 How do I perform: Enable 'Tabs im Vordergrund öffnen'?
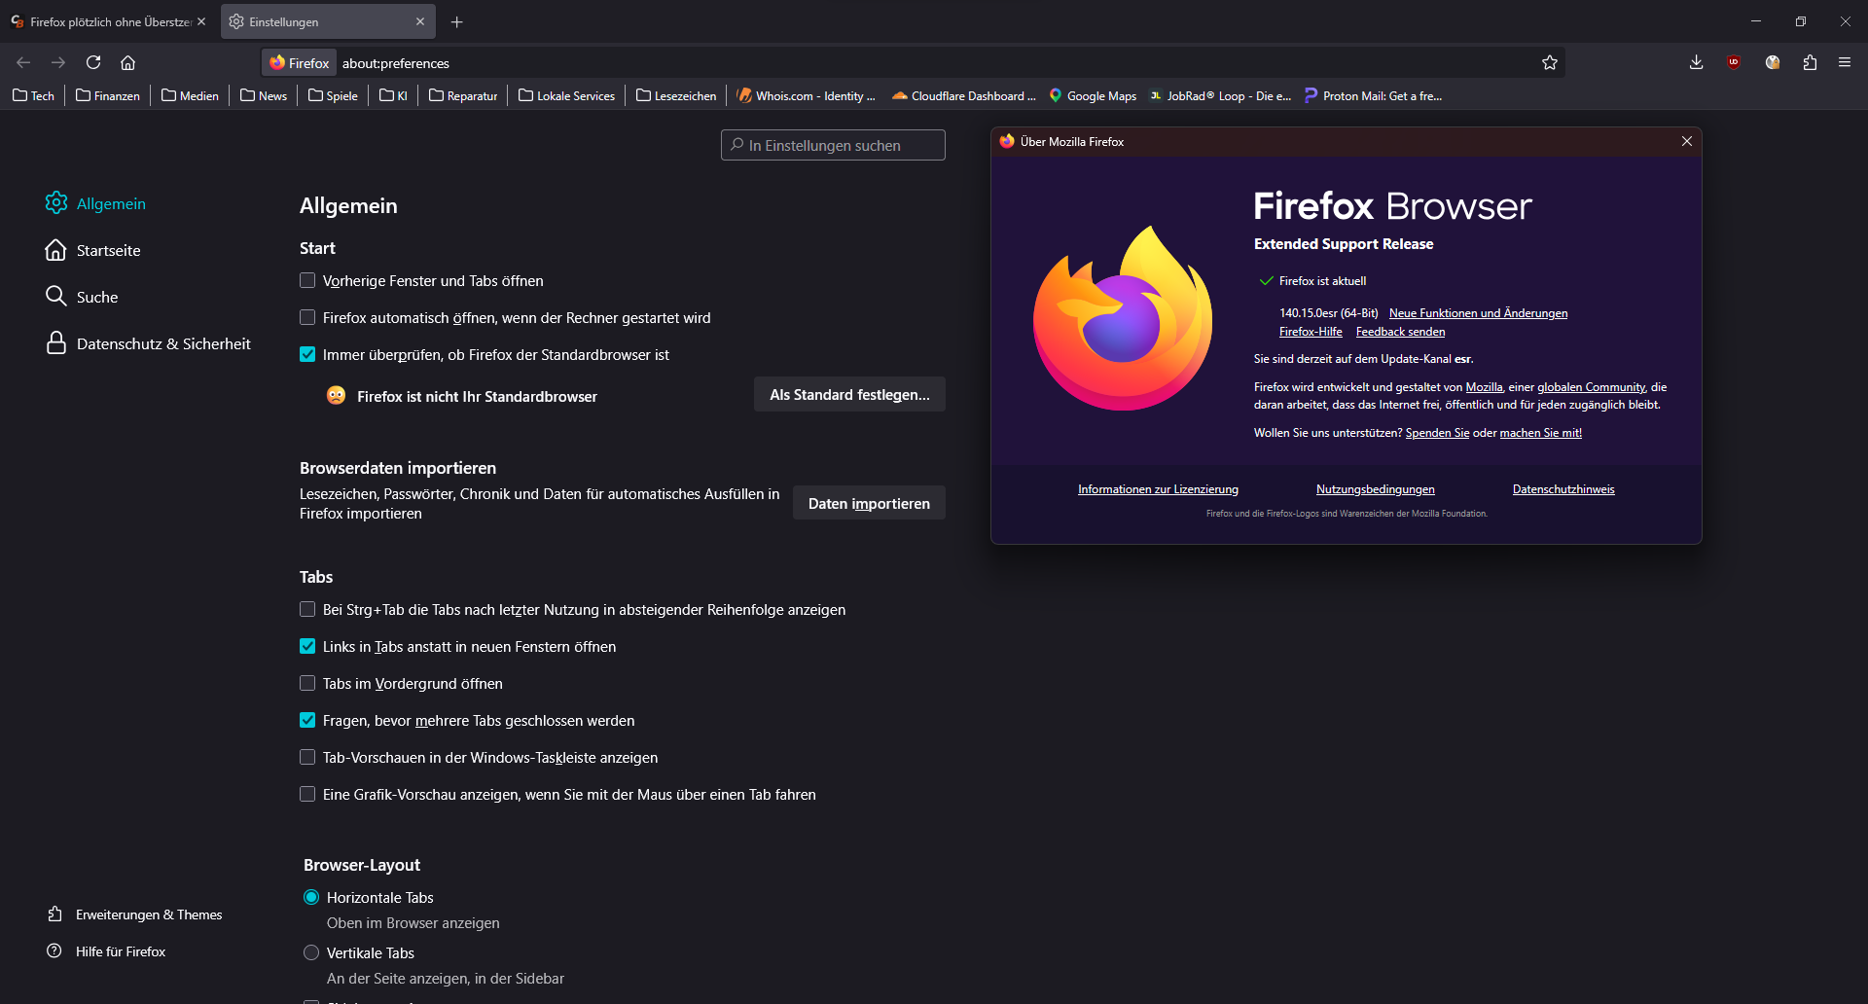point(307,683)
